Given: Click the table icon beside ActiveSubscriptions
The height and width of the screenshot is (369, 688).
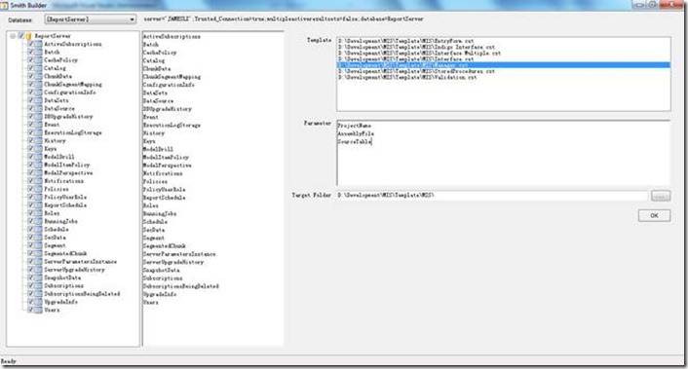Looking at the screenshot, I should click(39, 44).
